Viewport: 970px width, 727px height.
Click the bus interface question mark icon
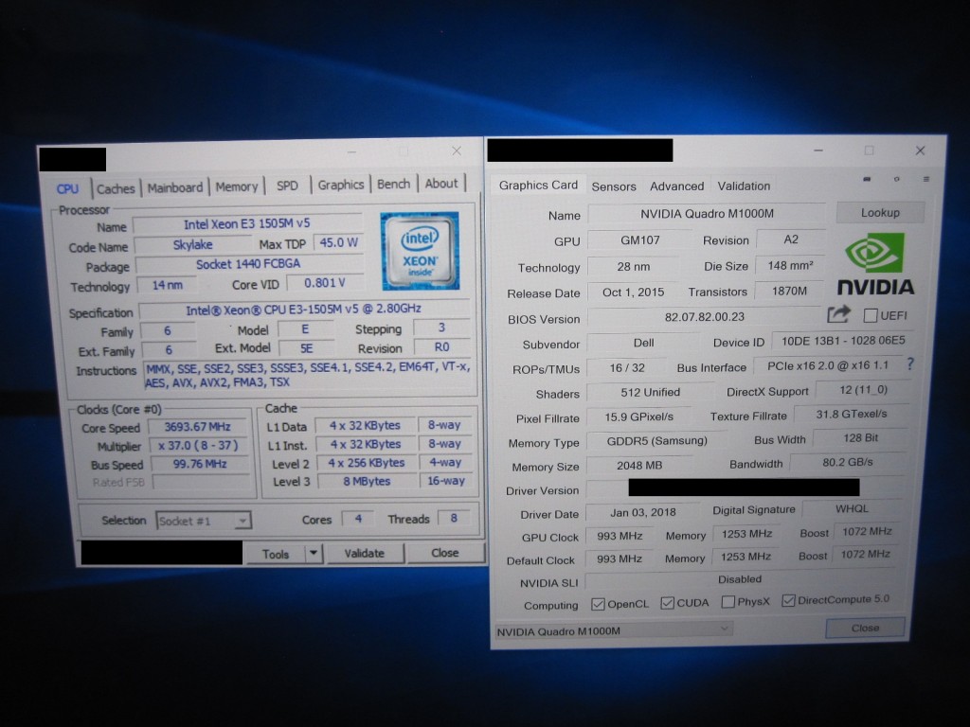[x=910, y=364]
